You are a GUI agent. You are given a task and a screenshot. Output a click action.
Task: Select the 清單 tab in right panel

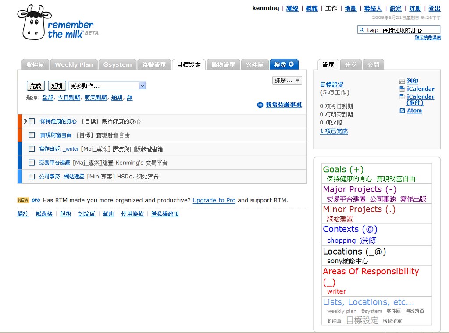click(328, 65)
